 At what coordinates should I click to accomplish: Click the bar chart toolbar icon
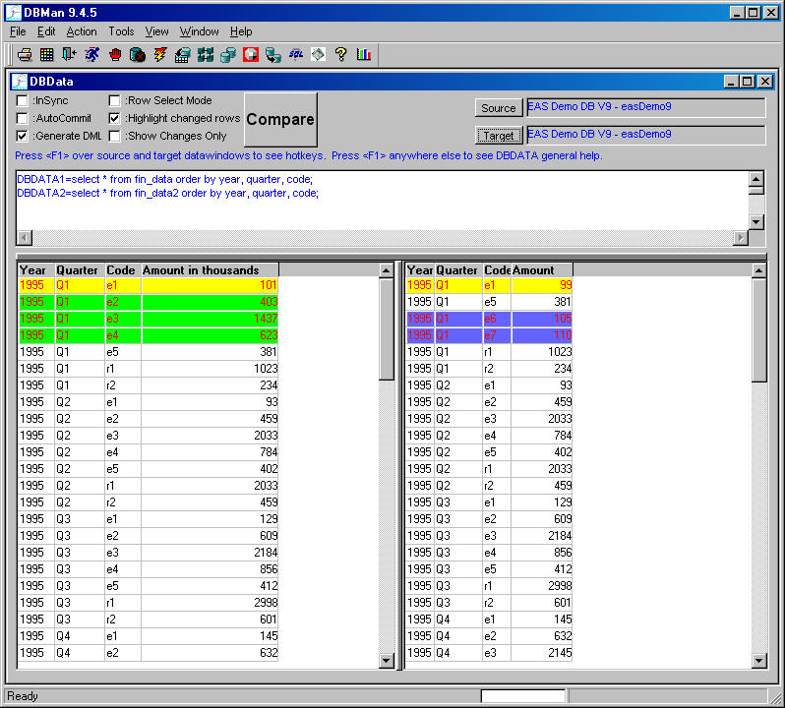click(364, 55)
